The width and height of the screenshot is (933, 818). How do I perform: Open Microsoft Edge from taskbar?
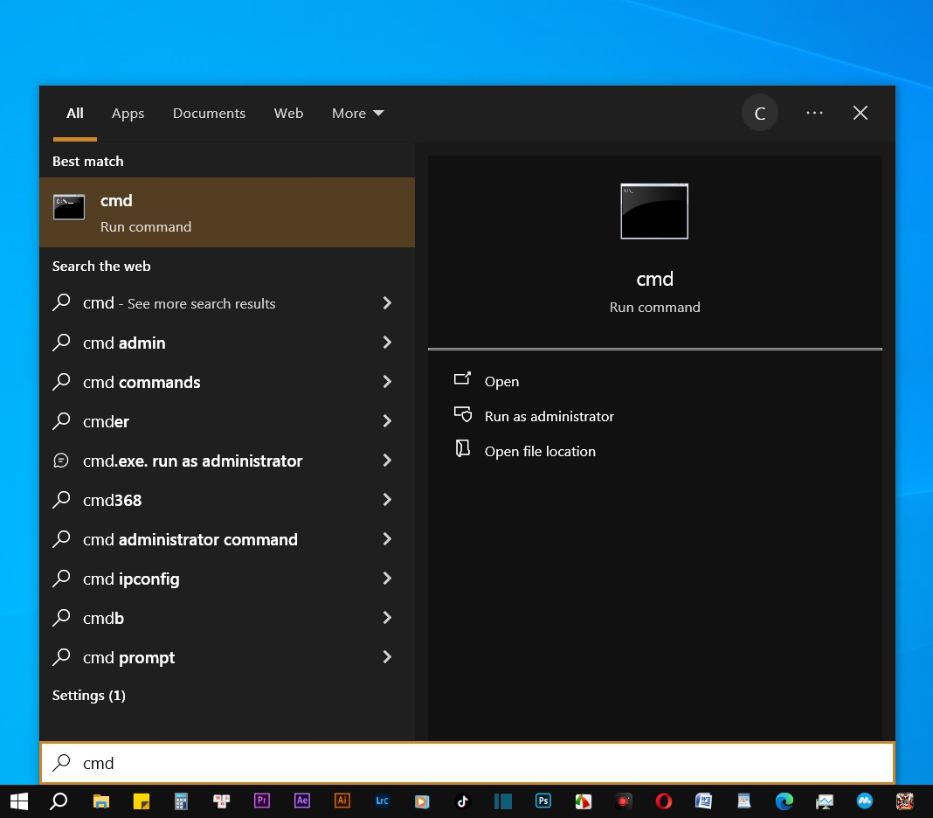coord(784,801)
